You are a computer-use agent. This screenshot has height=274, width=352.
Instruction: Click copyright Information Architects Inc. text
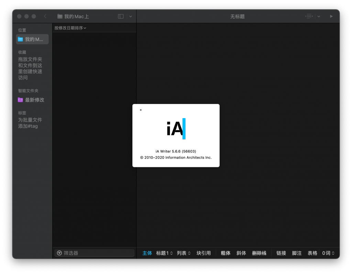click(176, 157)
